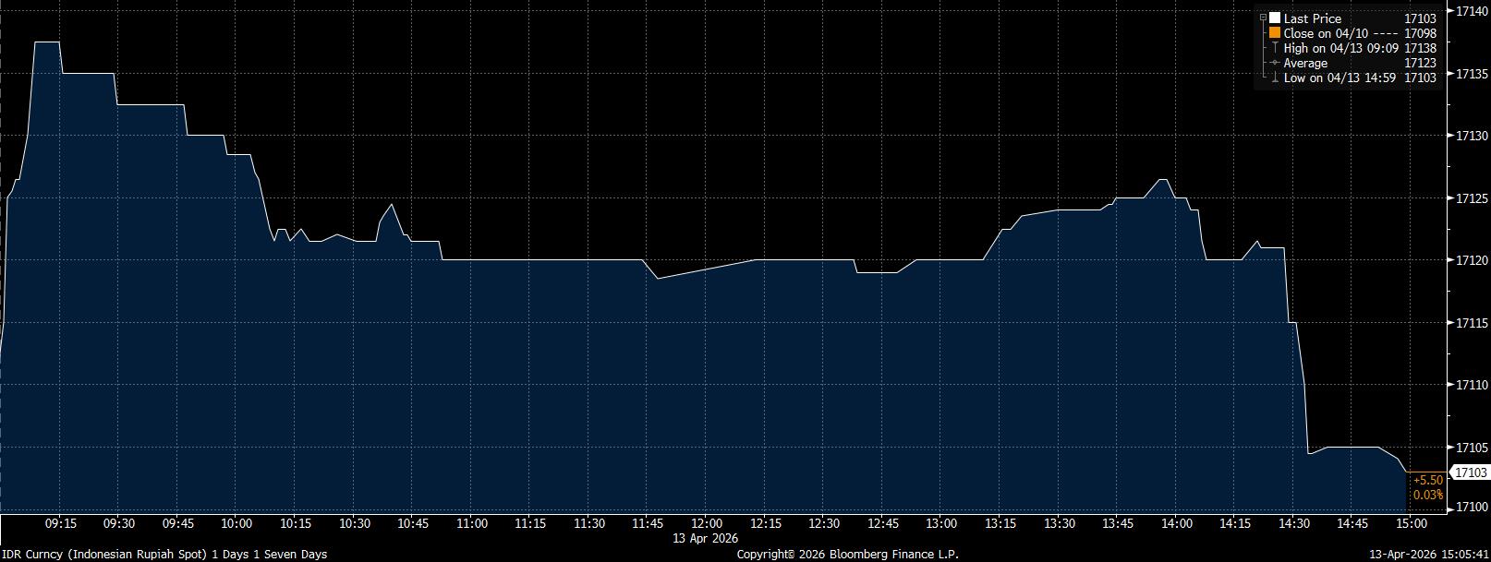
Task: Click the Average legend entry text
Action: point(1305,63)
